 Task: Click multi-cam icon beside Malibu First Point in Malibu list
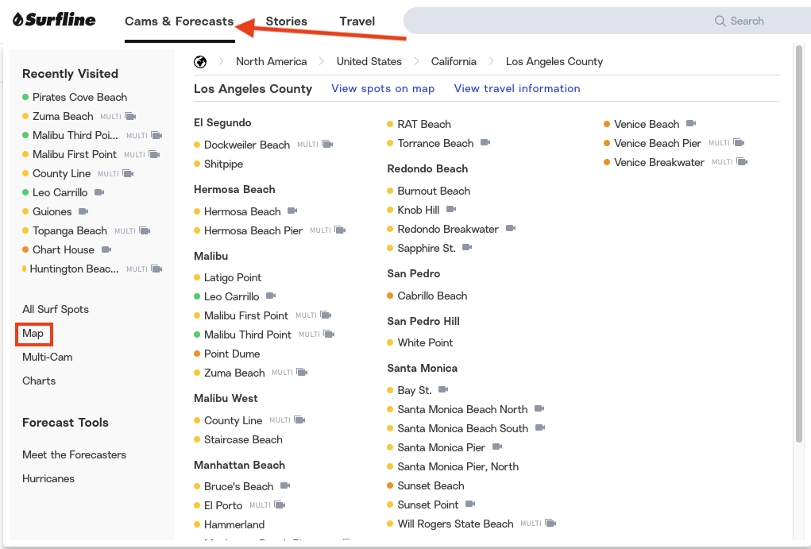click(x=326, y=315)
